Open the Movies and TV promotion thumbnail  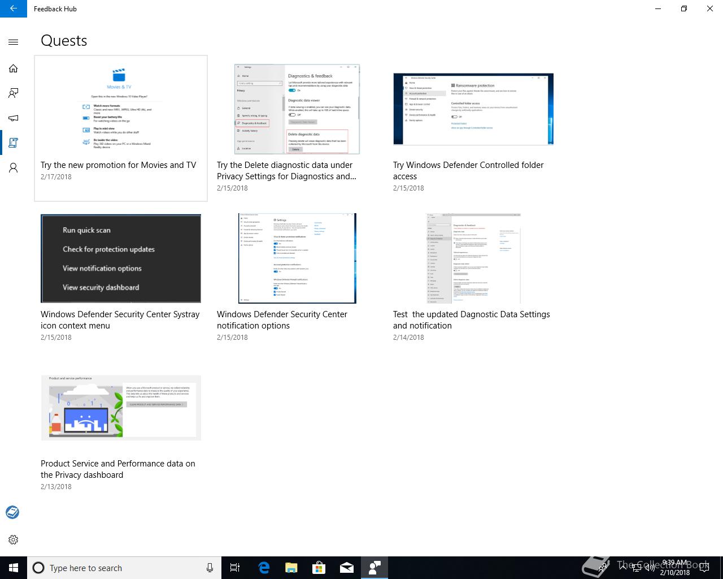click(120, 108)
